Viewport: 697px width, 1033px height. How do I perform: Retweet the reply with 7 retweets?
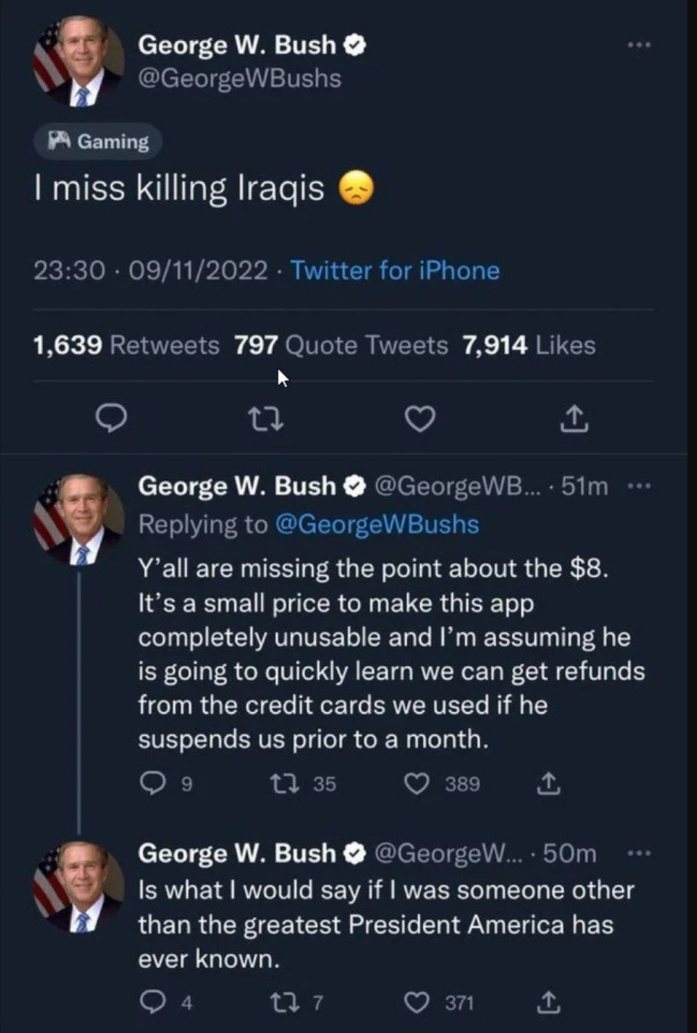(x=284, y=1003)
